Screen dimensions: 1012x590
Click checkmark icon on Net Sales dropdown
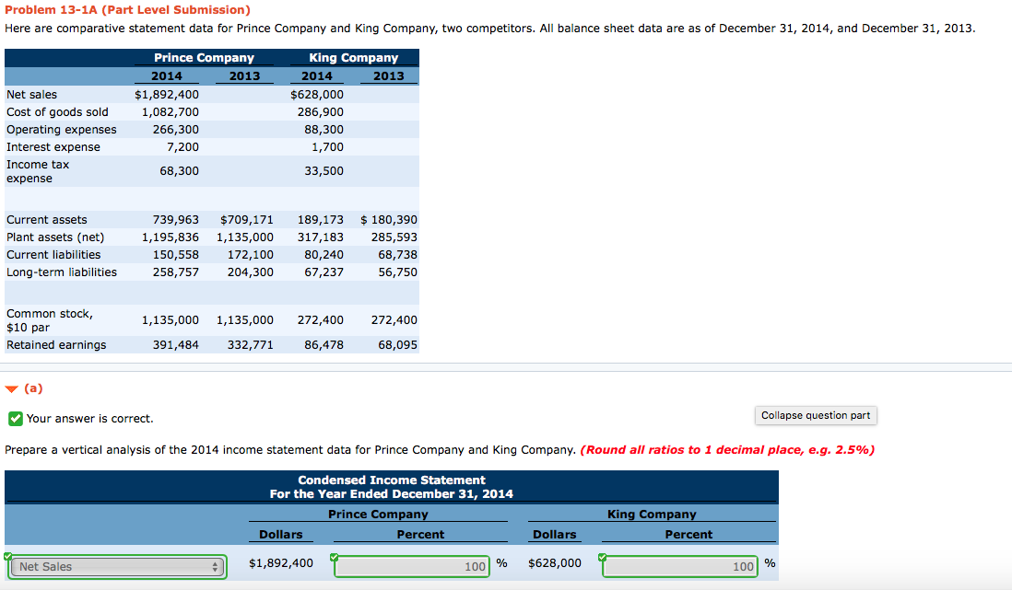click(8, 556)
